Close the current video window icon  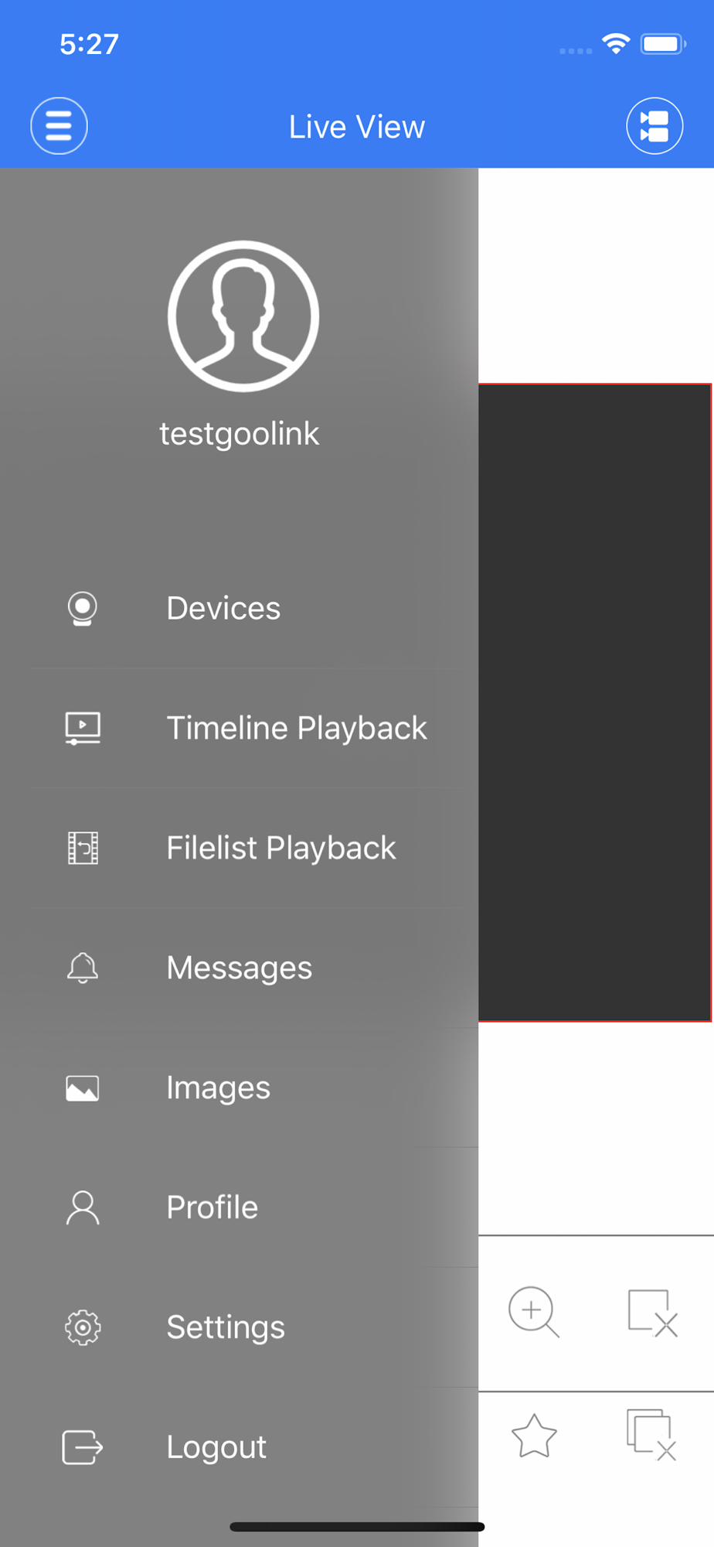pyautogui.click(x=653, y=1313)
